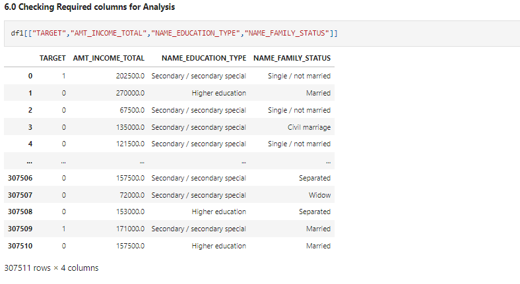Click TARGET value 1 in row 0
This screenshot has height=284, width=520.
point(63,76)
